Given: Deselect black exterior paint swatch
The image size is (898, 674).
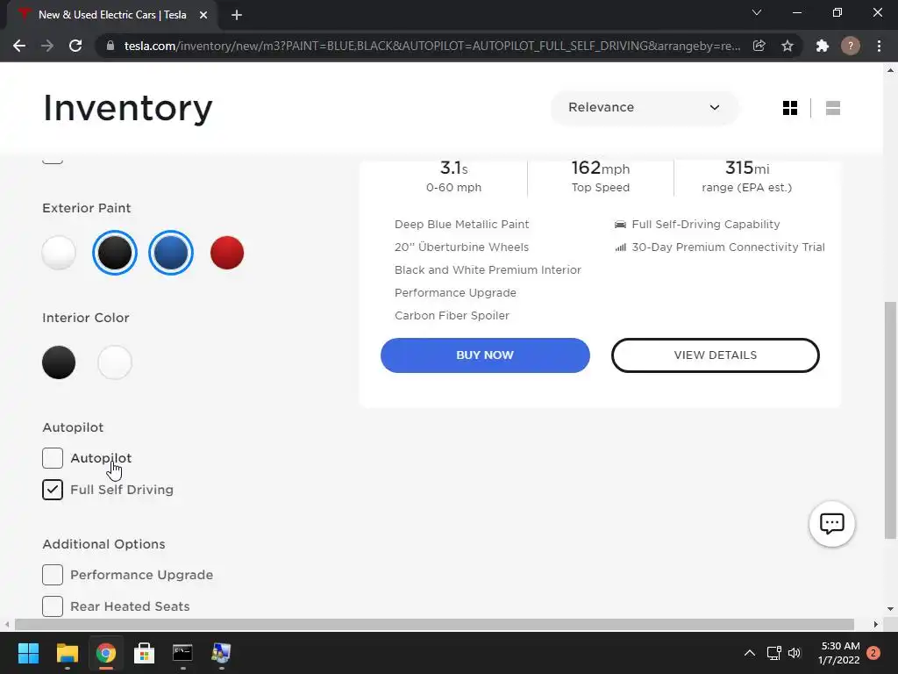Looking at the screenshot, I should pos(115,252).
